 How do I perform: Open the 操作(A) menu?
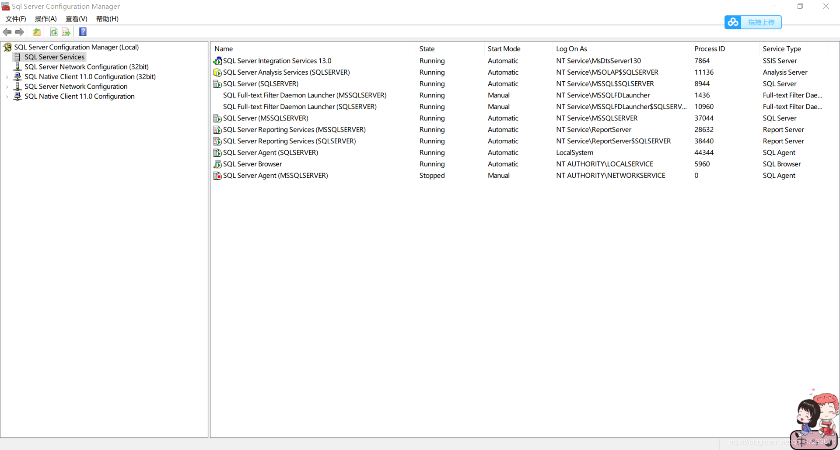pyautogui.click(x=46, y=19)
